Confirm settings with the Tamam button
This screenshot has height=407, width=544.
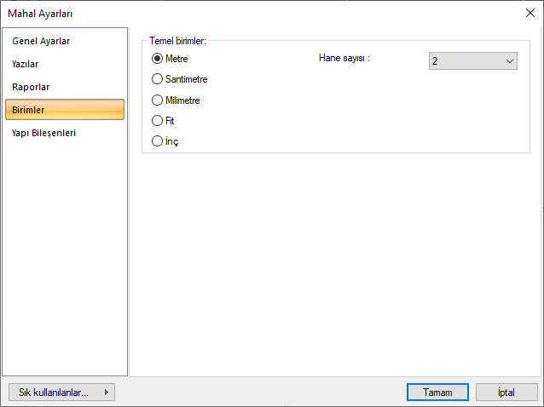tap(437, 393)
